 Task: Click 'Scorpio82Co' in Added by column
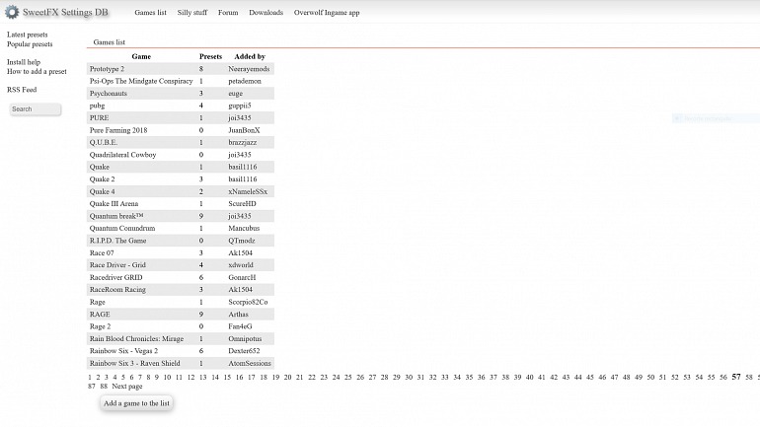pos(248,302)
